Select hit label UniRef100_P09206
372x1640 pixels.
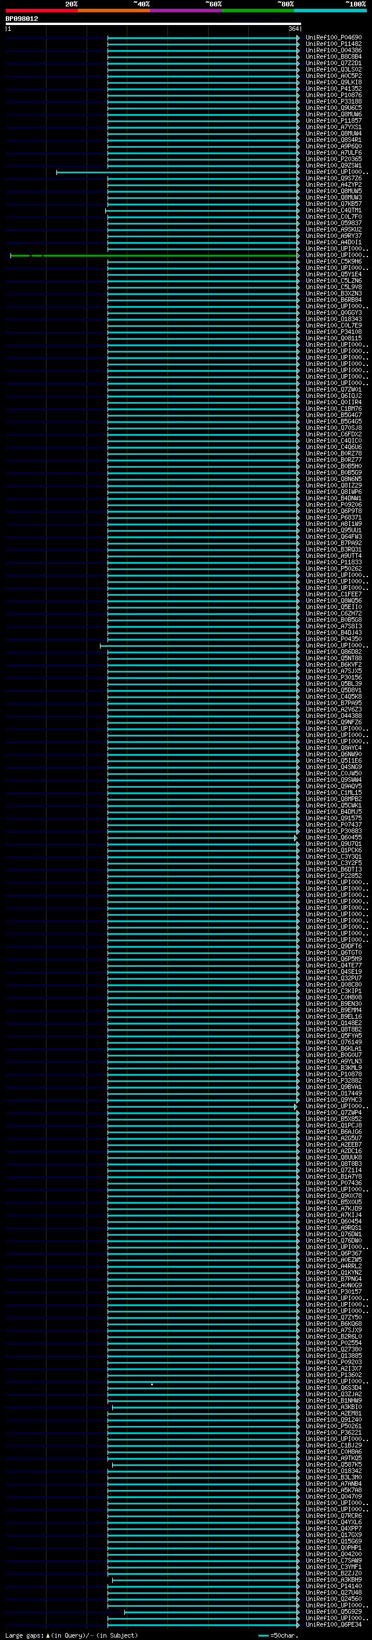[334, 504]
